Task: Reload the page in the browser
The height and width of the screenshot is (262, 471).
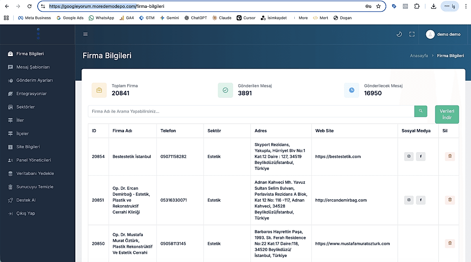Action: click(29, 6)
